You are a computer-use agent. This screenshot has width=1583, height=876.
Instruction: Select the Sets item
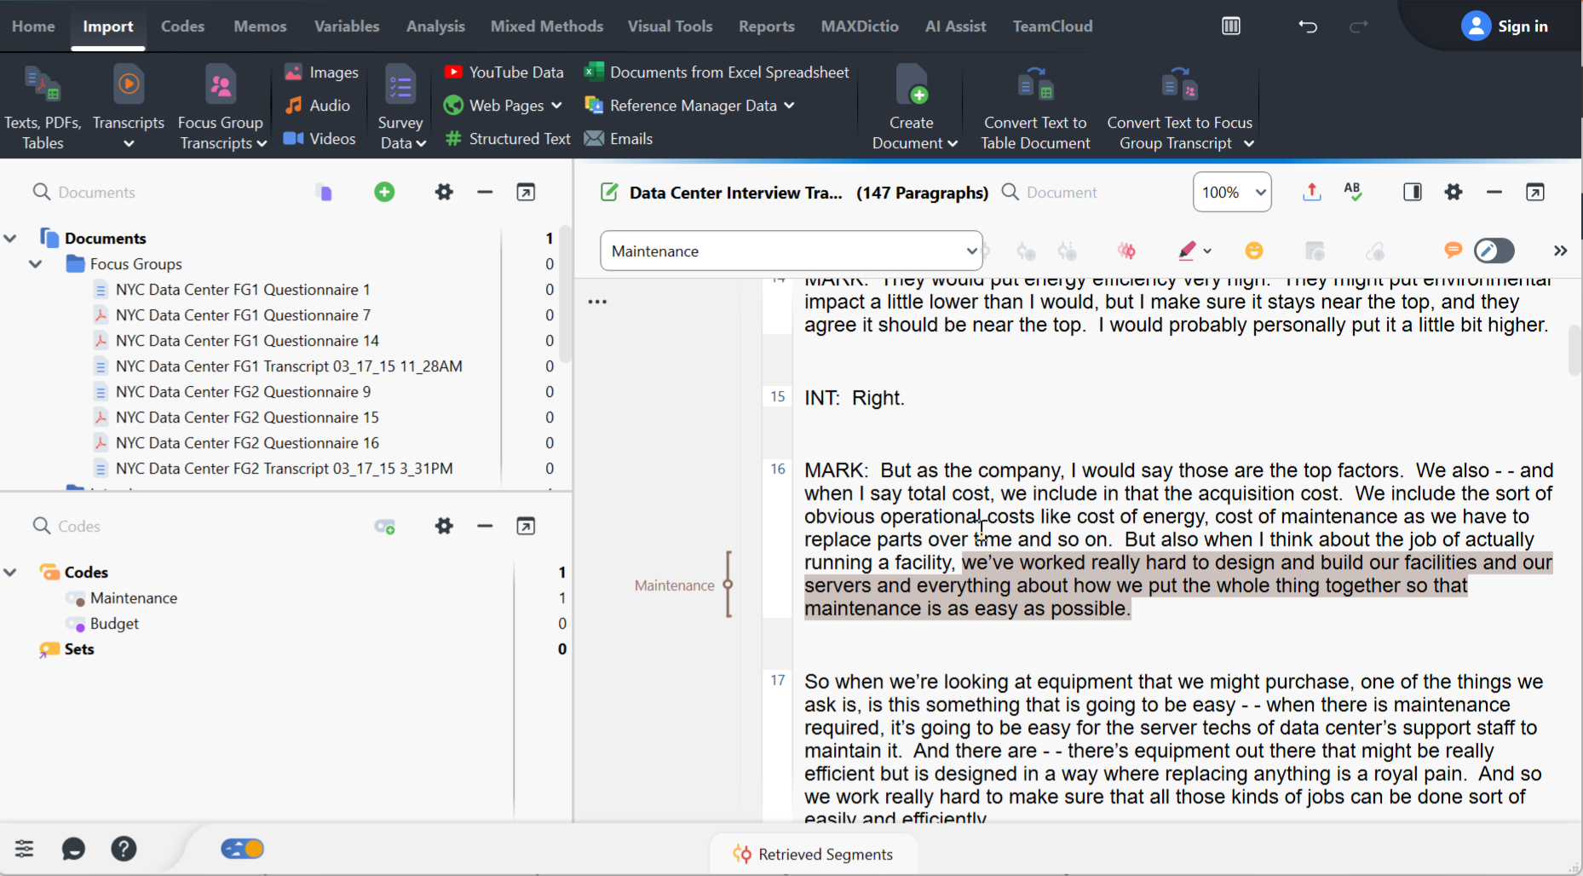click(78, 649)
